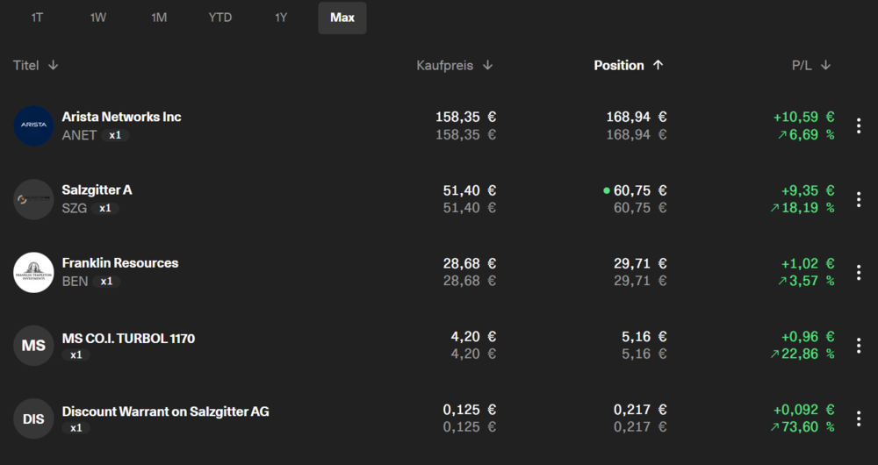Open the Arista Networks Inc title
The width and height of the screenshot is (878, 465).
coord(121,117)
